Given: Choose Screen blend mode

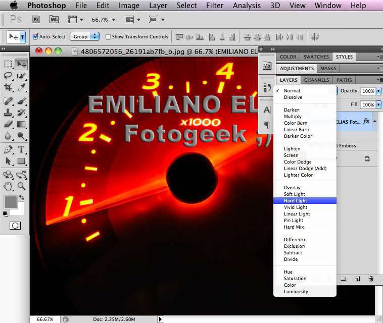Looking at the screenshot, I should coord(305,155).
